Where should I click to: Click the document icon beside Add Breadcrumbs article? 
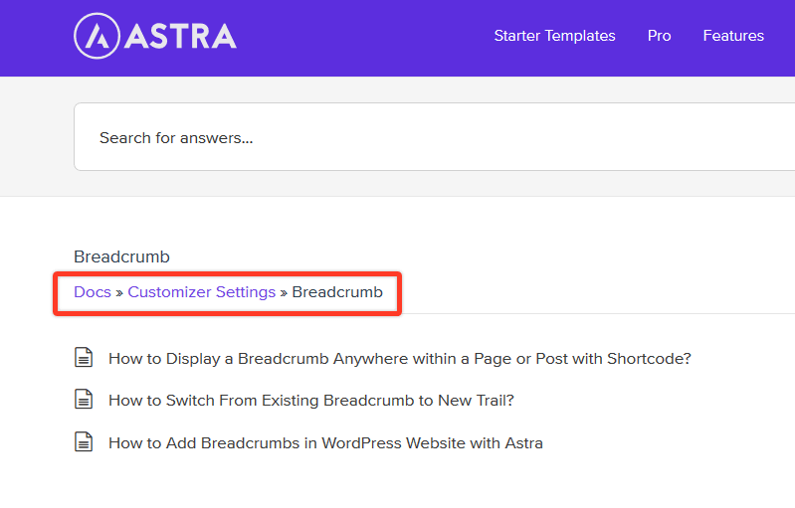click(x=84, y=441)
